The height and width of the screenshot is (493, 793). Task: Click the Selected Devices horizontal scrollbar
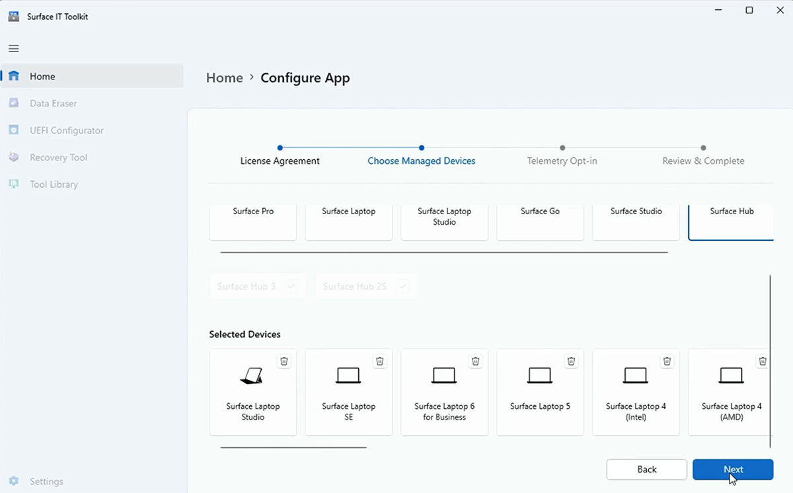293,447
